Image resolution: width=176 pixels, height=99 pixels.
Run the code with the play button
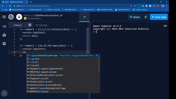tap(84, 17)
